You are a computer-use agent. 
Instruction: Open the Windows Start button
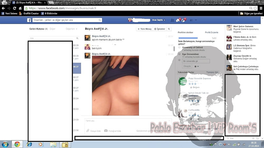(x=5, y=144)
